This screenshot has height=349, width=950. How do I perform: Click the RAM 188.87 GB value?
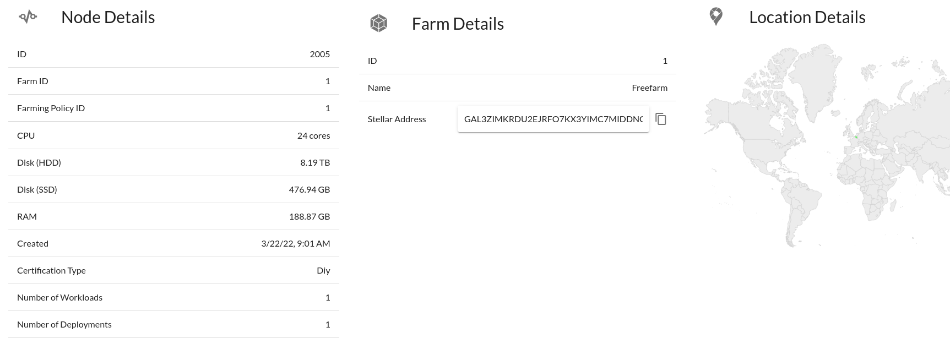tap(310, 216)
